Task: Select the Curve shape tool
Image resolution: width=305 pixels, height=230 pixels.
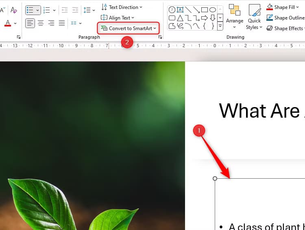Action: 196,26
